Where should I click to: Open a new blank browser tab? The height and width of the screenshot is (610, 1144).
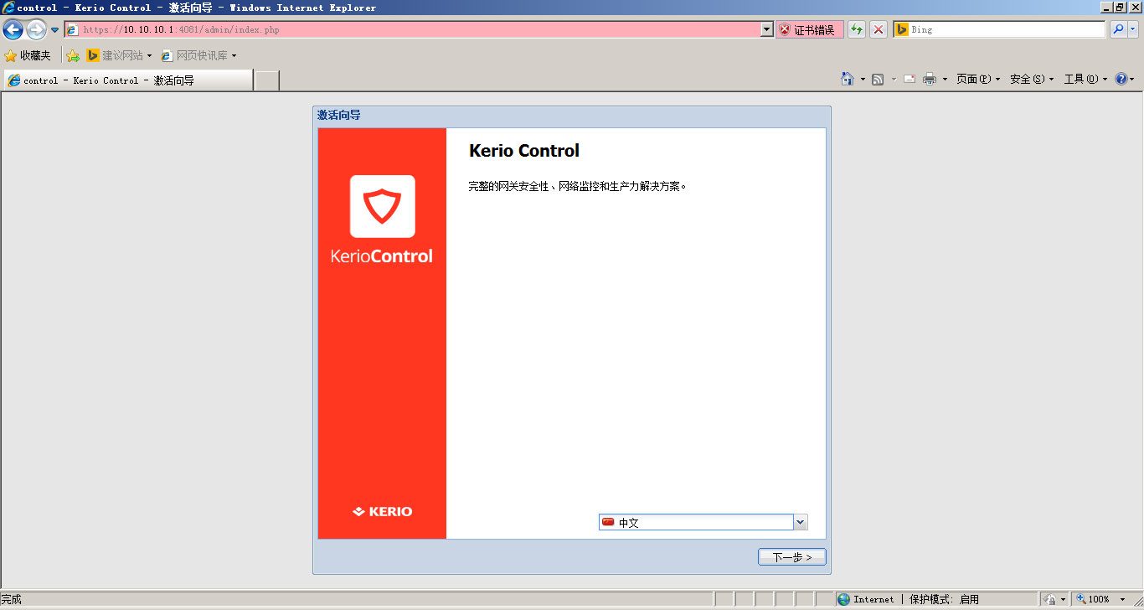pos(266,80)
